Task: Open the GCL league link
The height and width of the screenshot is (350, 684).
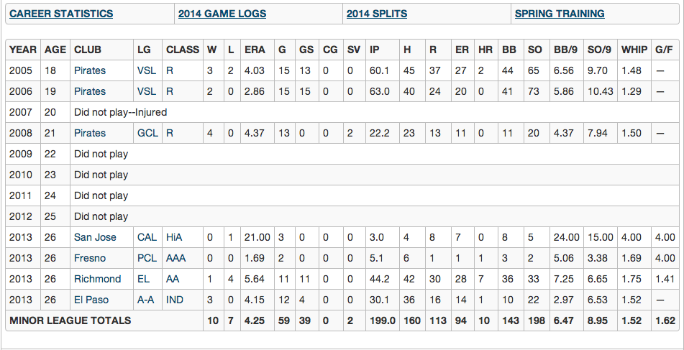Action: tap(147, 133)
